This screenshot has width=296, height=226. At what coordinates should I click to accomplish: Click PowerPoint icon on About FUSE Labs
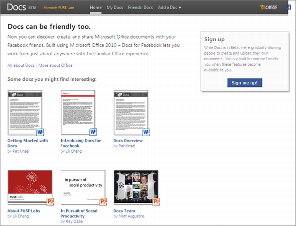click(50, 201)
